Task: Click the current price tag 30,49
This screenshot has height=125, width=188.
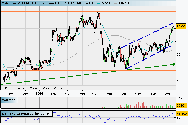Action: [181, 26]
